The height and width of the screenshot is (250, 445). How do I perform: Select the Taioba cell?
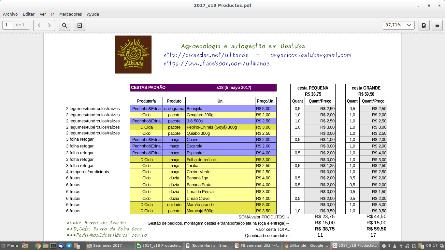pos(220,166)
